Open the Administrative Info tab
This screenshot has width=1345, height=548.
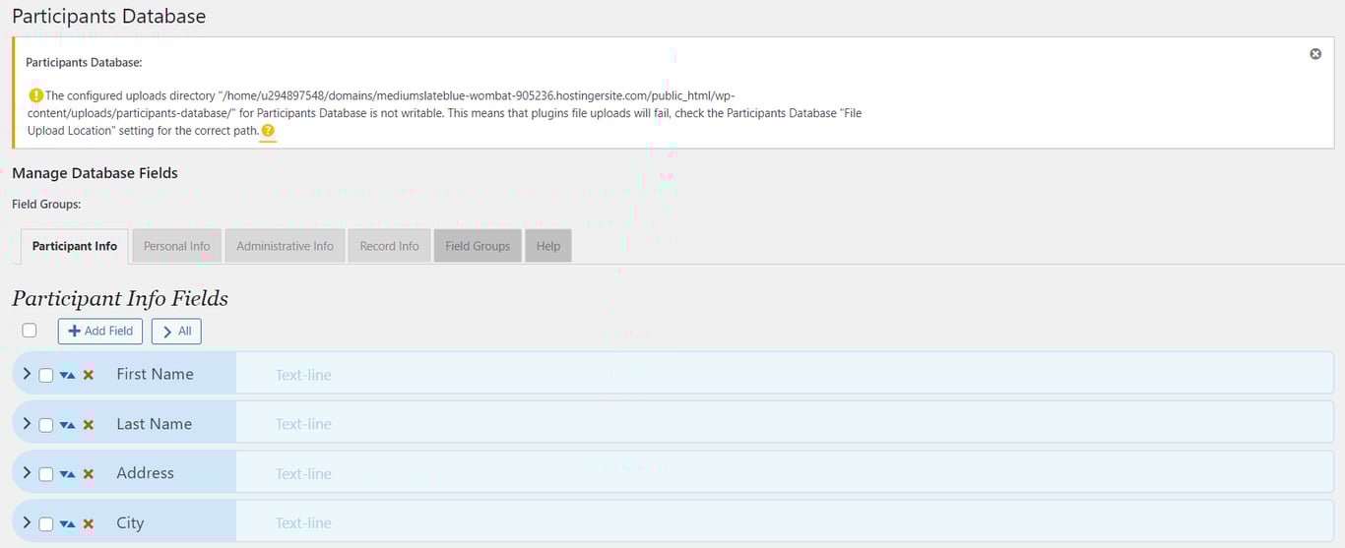tap(285, 246)
